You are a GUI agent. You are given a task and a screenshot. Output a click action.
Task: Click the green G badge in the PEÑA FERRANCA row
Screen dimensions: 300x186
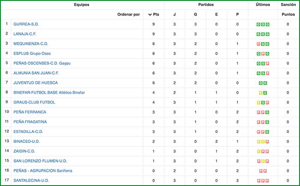pos(267,112)
